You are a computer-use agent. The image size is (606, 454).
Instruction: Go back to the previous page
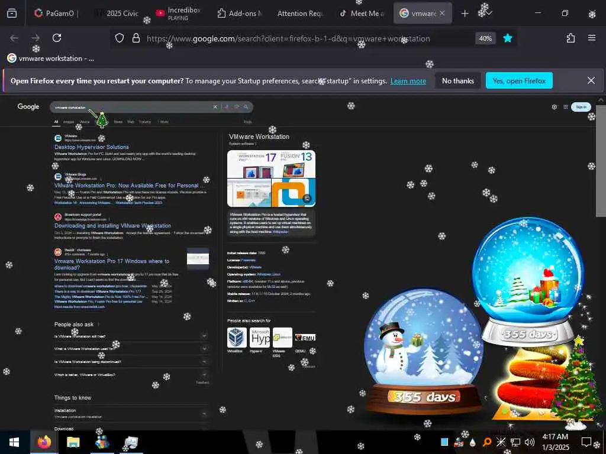tap(14, 38)
